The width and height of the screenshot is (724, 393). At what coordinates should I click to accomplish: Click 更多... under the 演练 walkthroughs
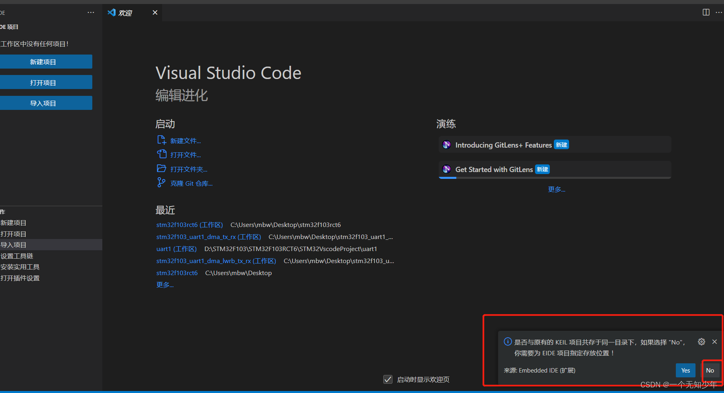tap(557, 189)
